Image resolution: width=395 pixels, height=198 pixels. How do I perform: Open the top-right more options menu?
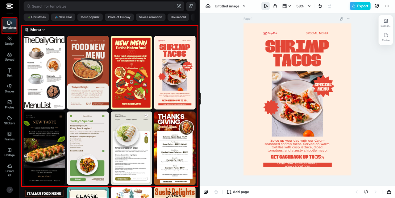(x=387, y=6)
